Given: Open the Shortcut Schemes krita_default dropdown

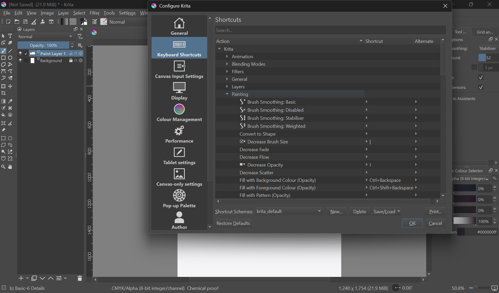Looking at the screenshot, I should point(289,211).
